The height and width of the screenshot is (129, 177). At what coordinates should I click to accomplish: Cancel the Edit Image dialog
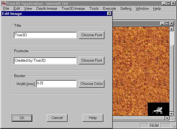pos(57,118)
